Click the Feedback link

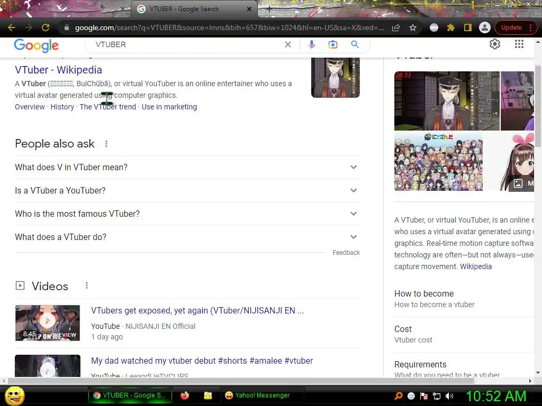pos(346,253)
